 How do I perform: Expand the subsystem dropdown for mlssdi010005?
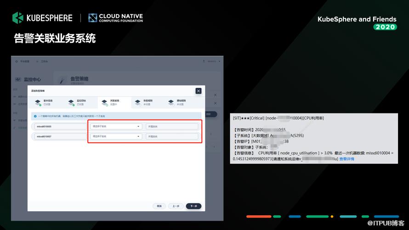[x=116, y=126]
